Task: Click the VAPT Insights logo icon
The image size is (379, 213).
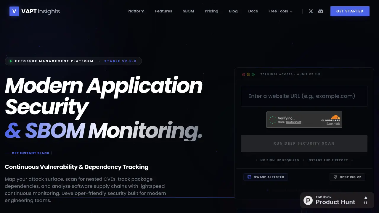Action: click(14, 11)
